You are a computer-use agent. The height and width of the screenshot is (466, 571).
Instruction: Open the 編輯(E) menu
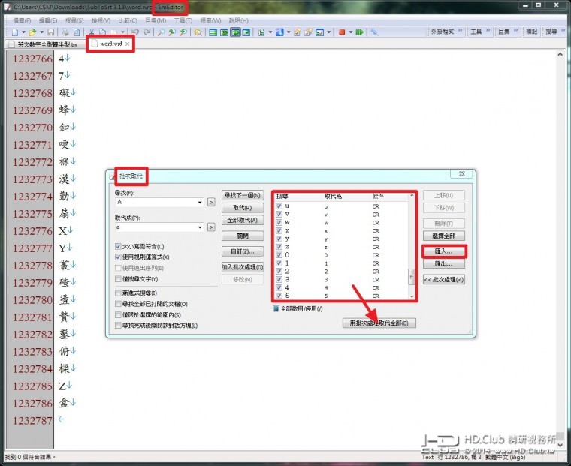pos(48,20)
